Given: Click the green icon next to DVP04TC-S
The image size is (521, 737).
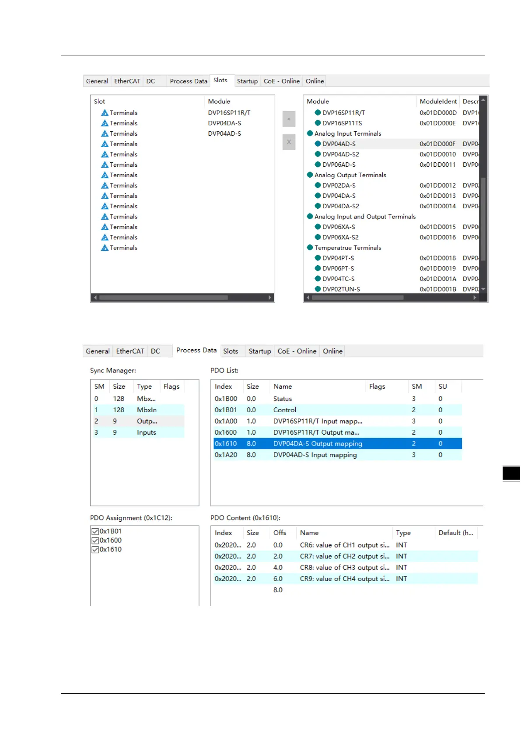Looking at the screenshot, I should tap(318, 279).
